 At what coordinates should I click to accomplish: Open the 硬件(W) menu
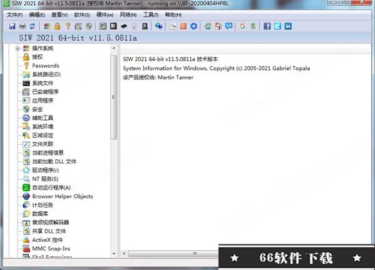pos(105,15)
